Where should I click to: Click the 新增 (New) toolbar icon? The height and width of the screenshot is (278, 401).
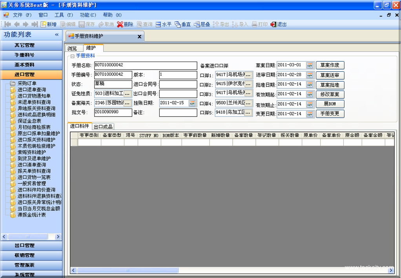(43, 24)
